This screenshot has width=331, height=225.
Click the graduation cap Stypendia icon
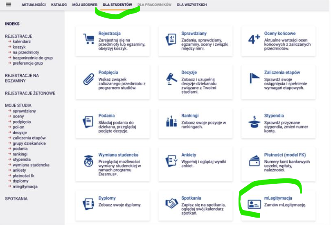pos(254,122)
